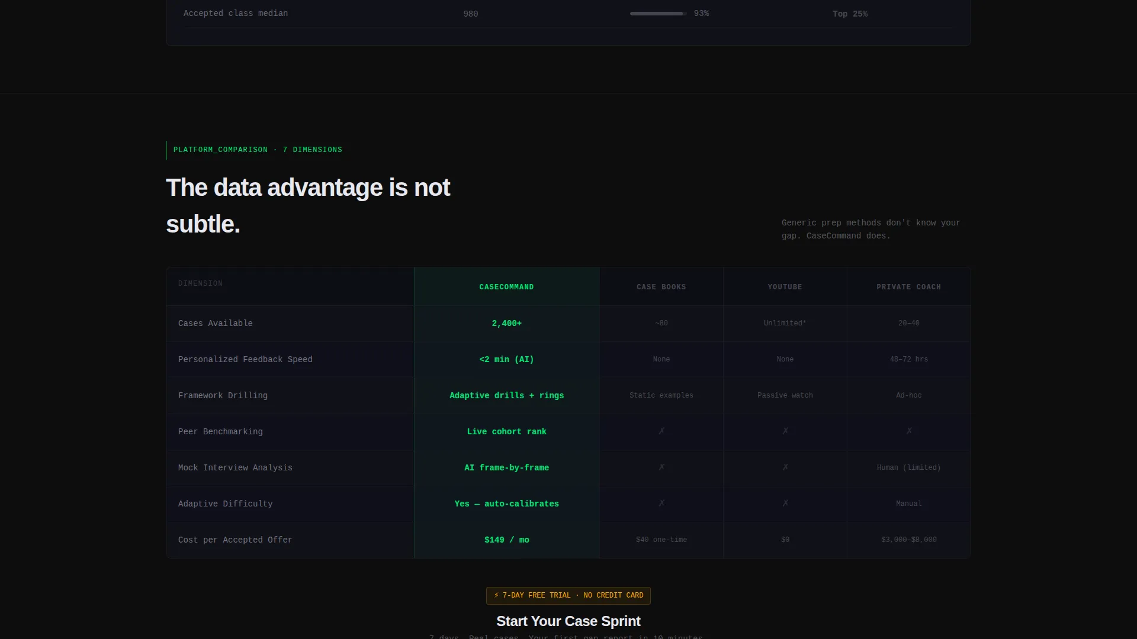Viewport: 1137px width, 639px height.
Task: Click the 'Accepted class median' label
Action: click(236, 13)
